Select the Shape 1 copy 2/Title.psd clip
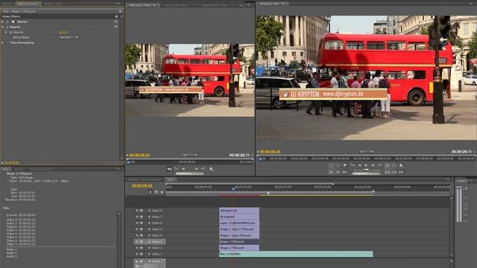477x268 pixels. point(239,229)
